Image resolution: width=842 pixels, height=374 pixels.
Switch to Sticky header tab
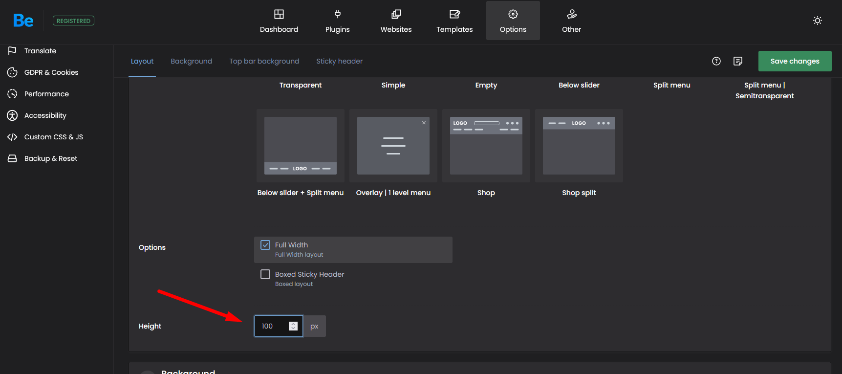tap(339, 61)
